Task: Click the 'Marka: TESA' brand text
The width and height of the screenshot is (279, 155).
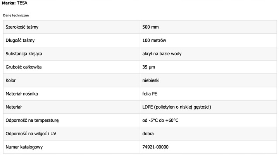Action: tap(14, 3)
